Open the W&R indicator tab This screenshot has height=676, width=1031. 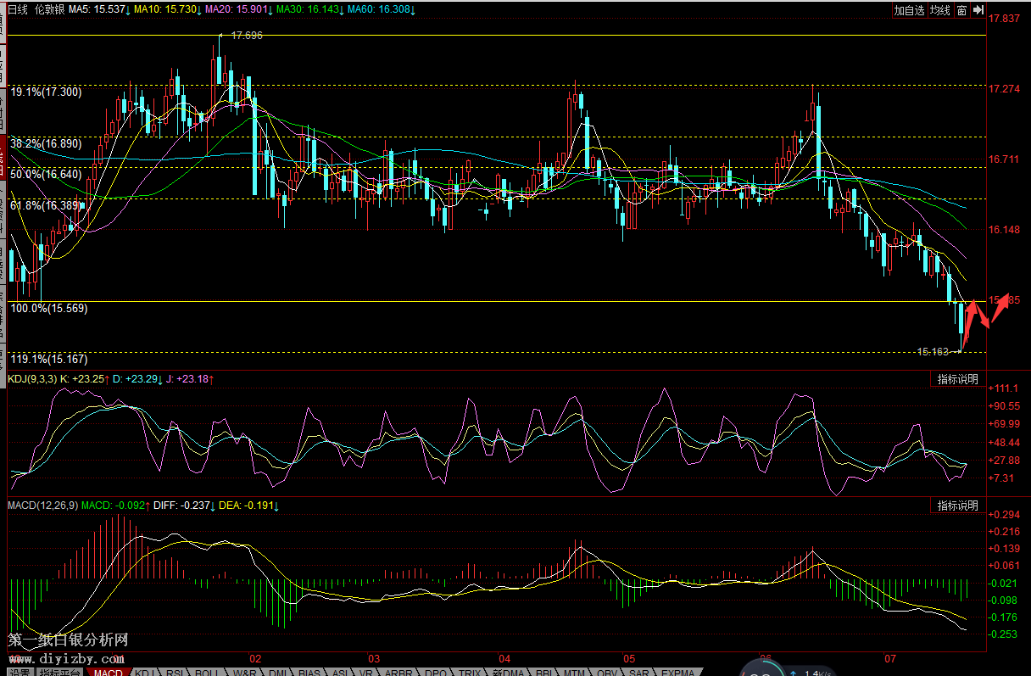click(x=244, y=672)
